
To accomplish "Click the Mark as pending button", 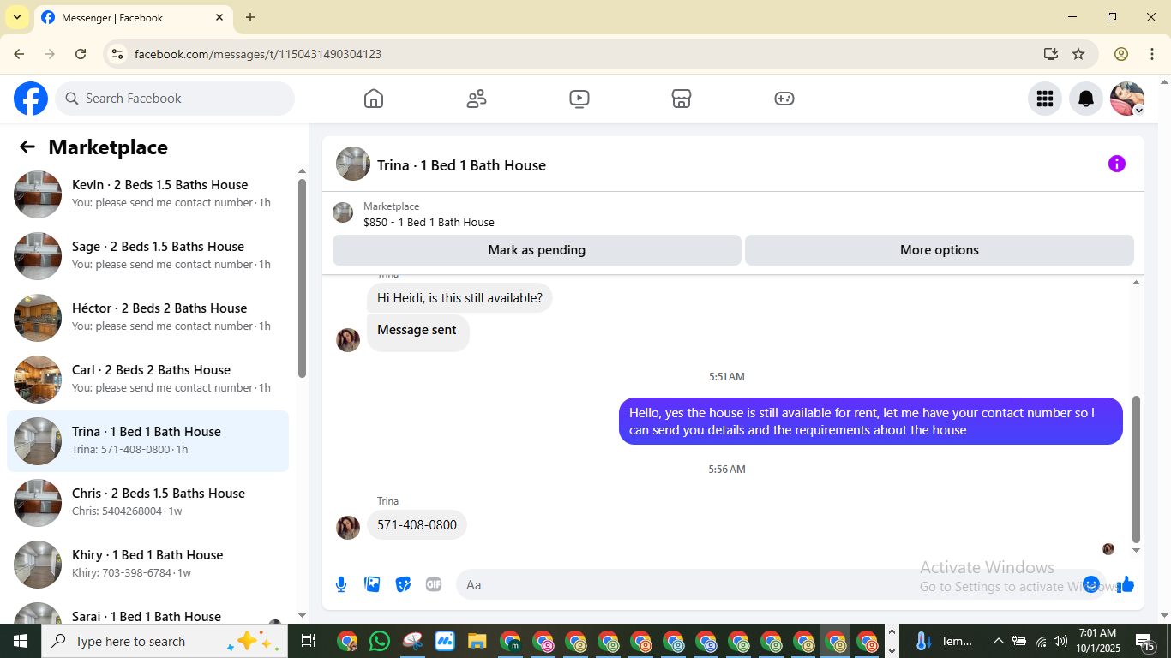I will (537, 250).
